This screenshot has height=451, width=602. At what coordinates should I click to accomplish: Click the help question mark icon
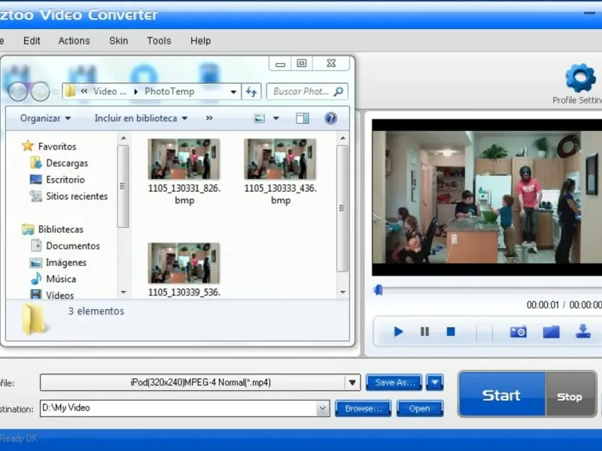330,118
